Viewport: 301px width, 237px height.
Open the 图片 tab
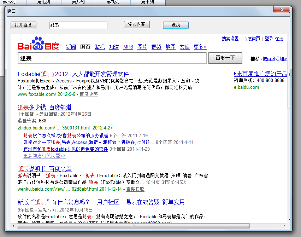[142, 47]
